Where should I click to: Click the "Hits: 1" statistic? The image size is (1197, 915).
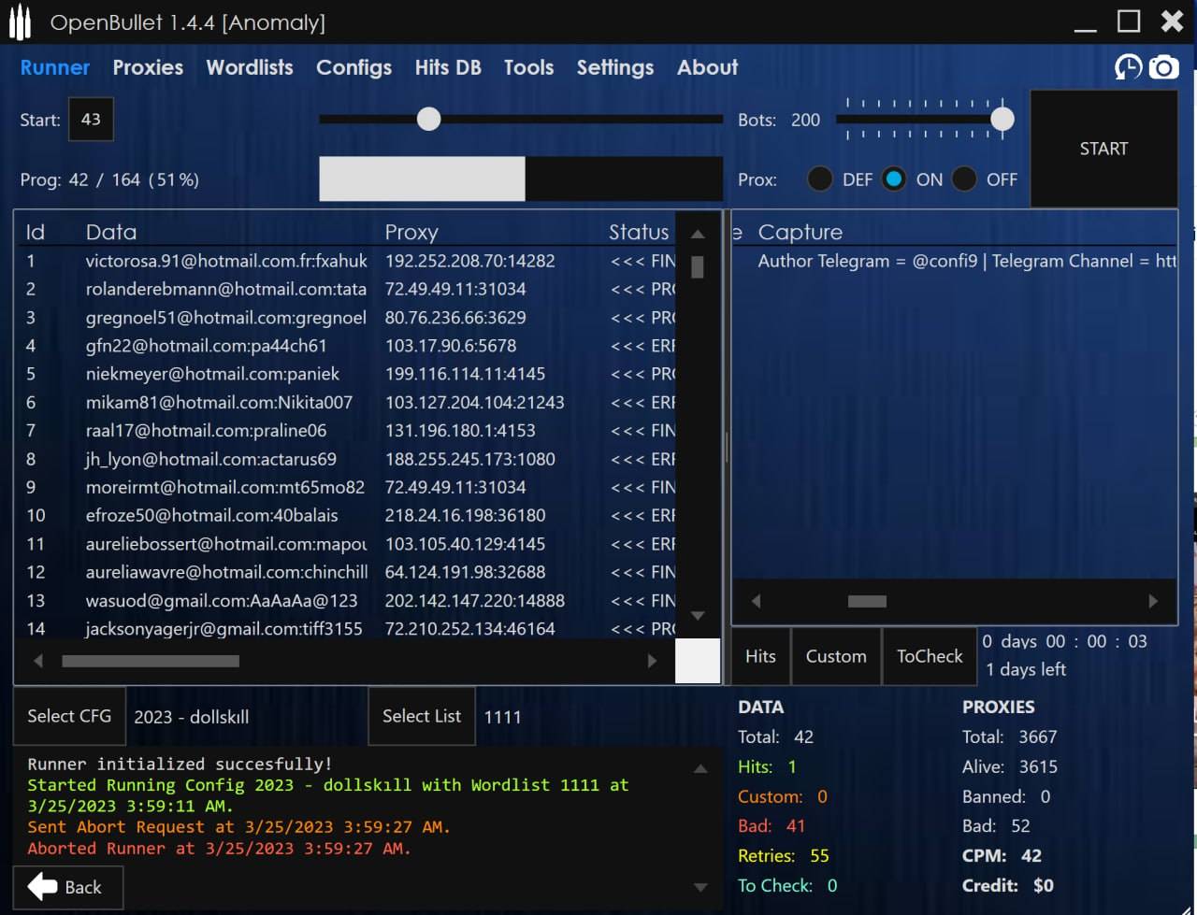click(x=767, y=766)
